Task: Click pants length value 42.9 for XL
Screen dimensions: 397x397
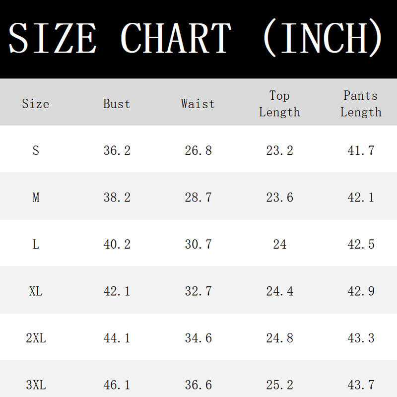Action: (361, 291)
